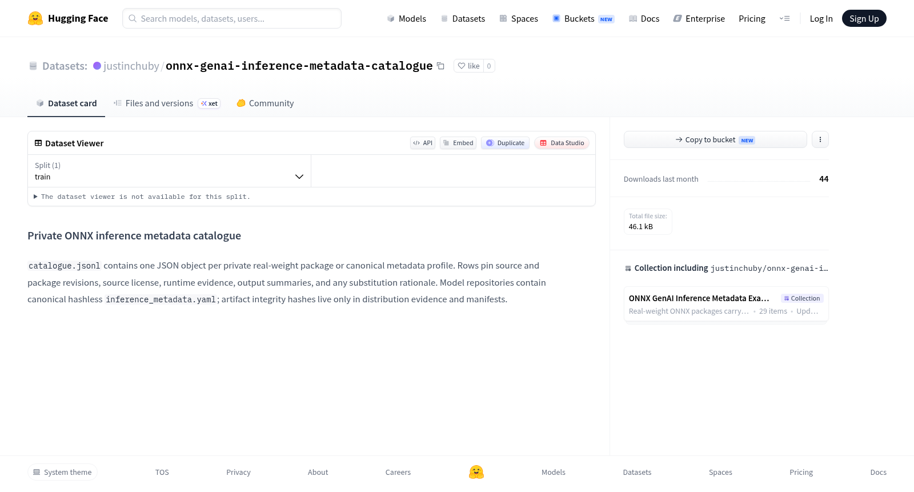Screen dimensions: 914x492
Task: Open the Docs nav link
Action: 644,19
